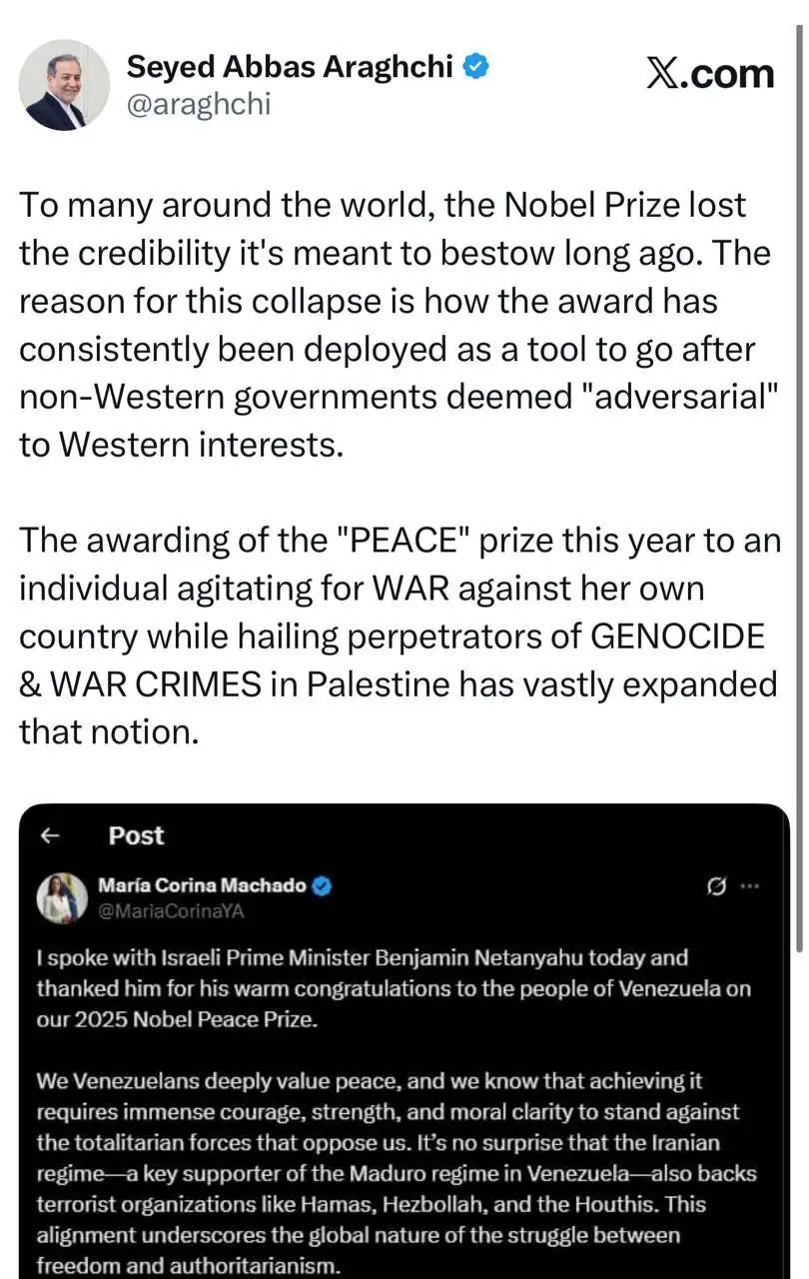Click the Grok icon on Machado's post
809x1279 pixels.
tap(715, 886)
